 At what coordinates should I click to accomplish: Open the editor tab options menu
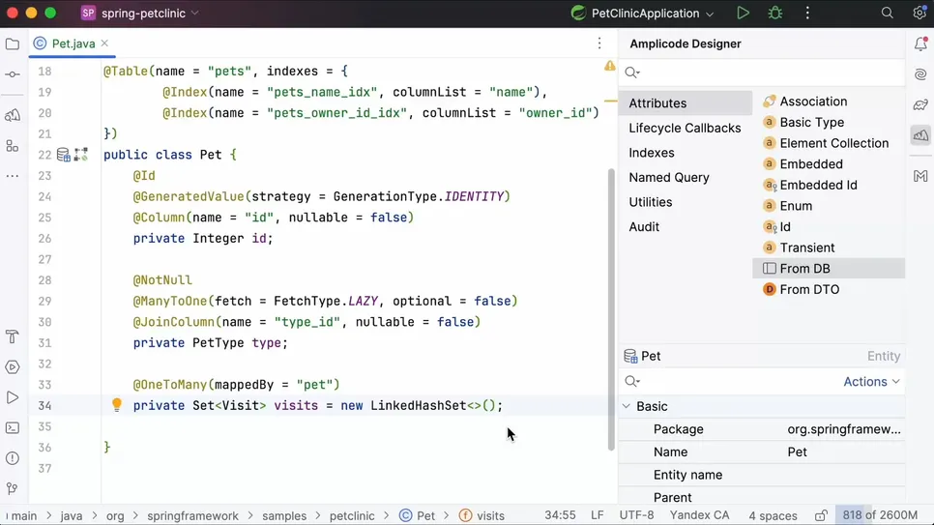point(599,44)
